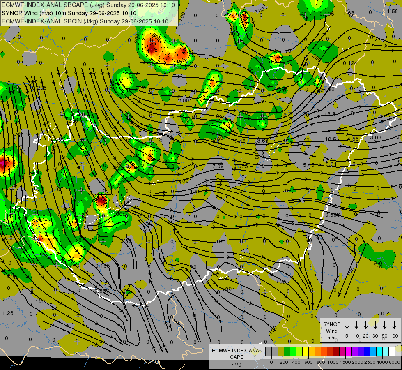402x370 pixels.
Task: Click the 200 tick label in CAPE legend
Action: [284, 362]
